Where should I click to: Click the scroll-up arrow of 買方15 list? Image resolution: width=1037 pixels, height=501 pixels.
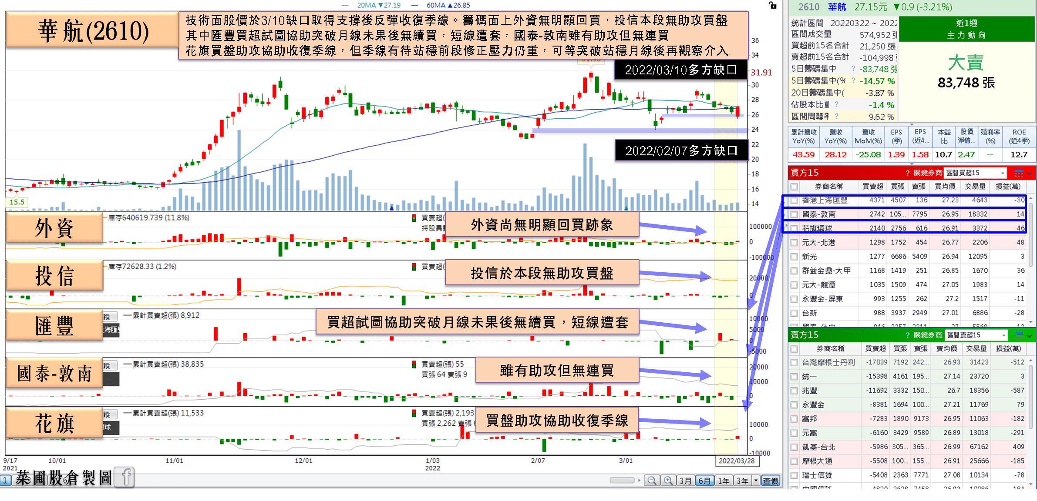click(1030, 198)
